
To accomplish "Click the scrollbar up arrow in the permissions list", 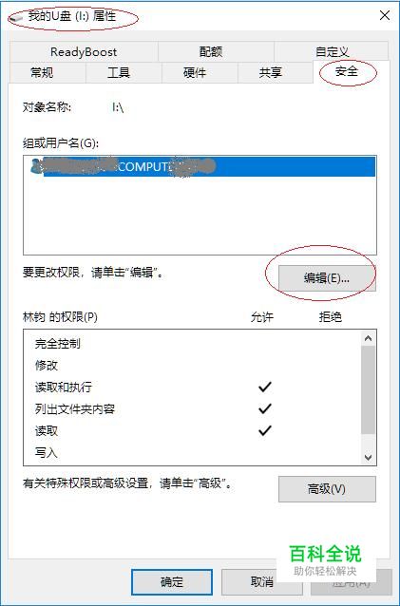I will [x=369, y=338].
